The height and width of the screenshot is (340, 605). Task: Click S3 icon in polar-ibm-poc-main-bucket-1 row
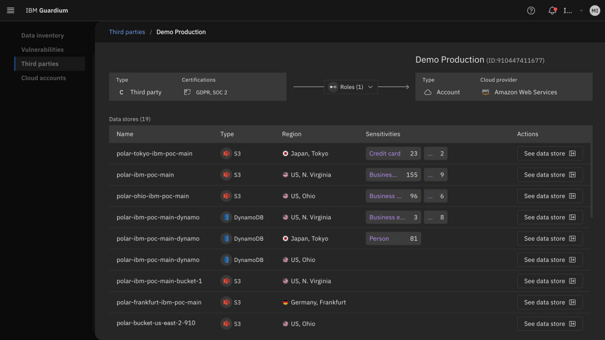coord(226,281)
